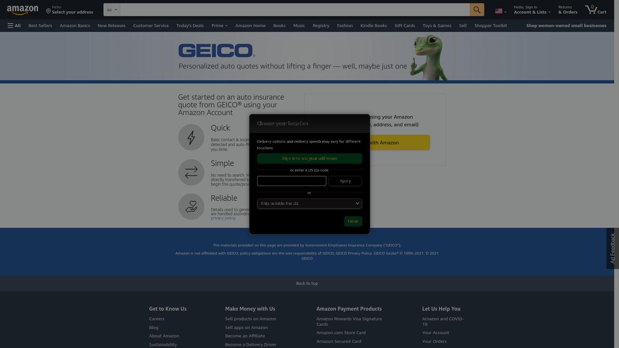Open Careers footer link

pos(157,319)
